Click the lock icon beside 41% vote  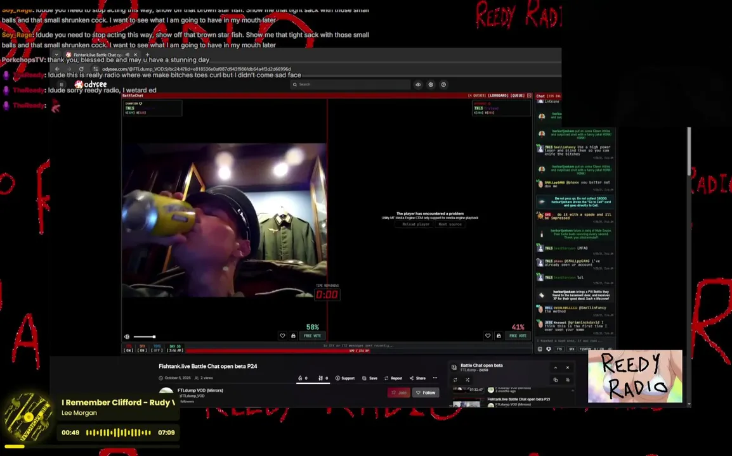click(x=499, y=336)
